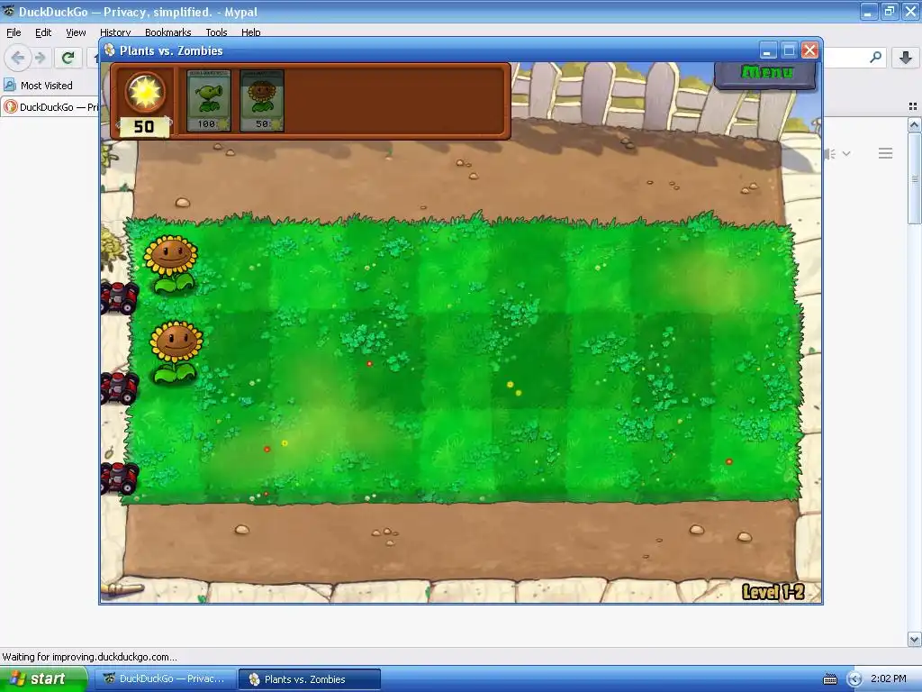
Task: Open the File menu in Mypal
Action: 14,32
